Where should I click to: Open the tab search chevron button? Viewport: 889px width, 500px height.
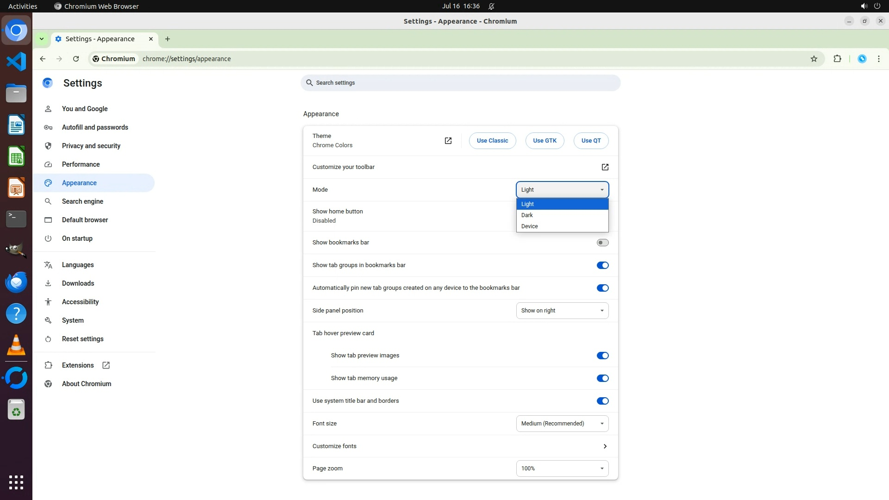click(42, 39)
